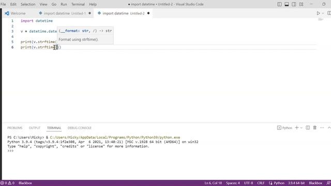Click the left Blackbox status bar item

point(25,183)
